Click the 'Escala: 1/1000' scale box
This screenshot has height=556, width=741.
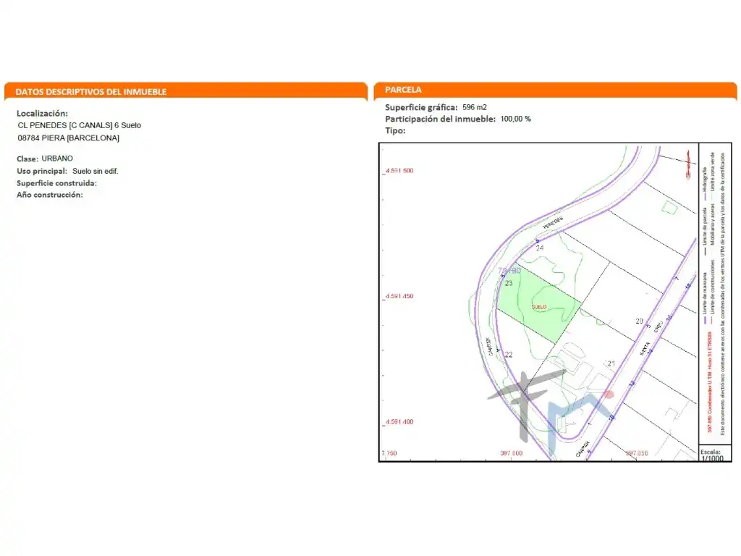715,453
